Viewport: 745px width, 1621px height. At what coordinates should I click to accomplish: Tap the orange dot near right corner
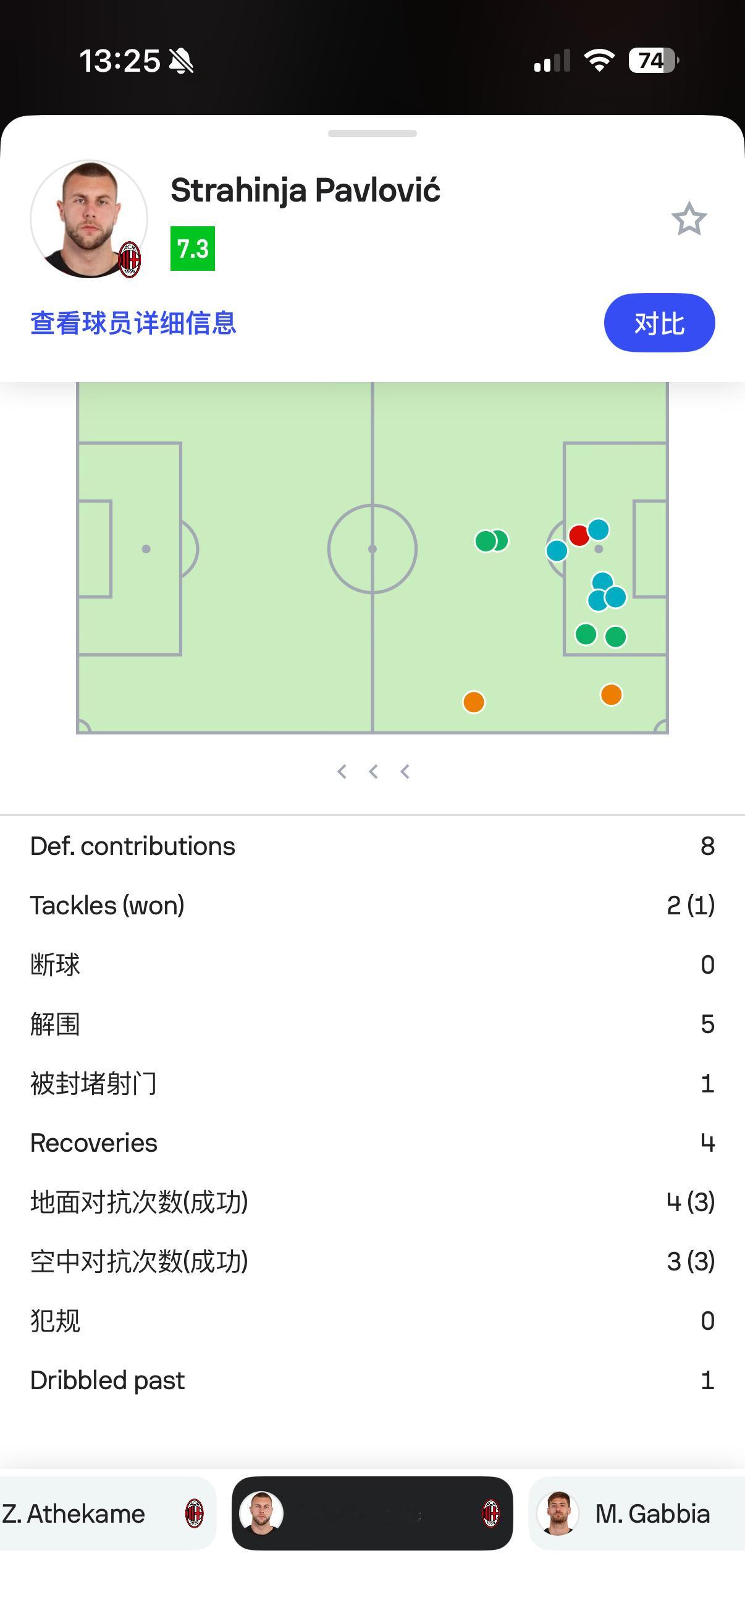611,695
